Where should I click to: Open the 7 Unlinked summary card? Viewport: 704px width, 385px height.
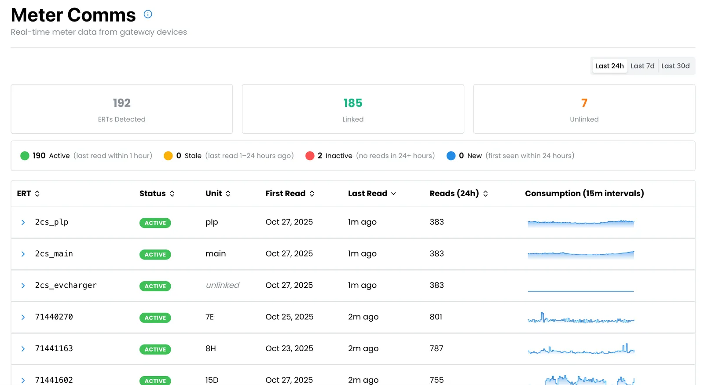(x=584, y=109)
